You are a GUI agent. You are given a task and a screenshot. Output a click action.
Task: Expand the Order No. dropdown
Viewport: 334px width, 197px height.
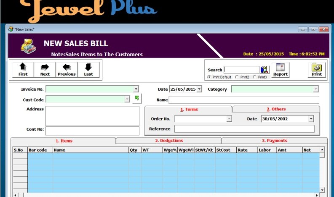(x=229, y=119)
